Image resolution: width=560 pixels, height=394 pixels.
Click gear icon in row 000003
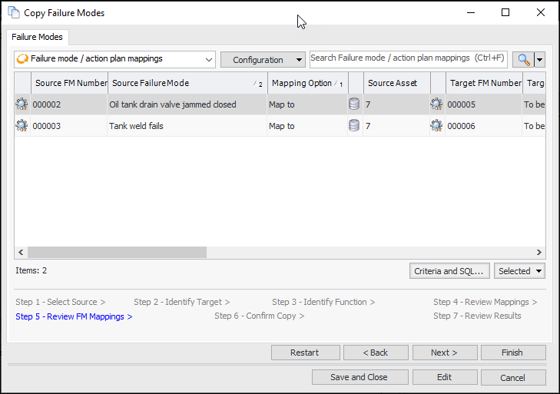point(22,126)
